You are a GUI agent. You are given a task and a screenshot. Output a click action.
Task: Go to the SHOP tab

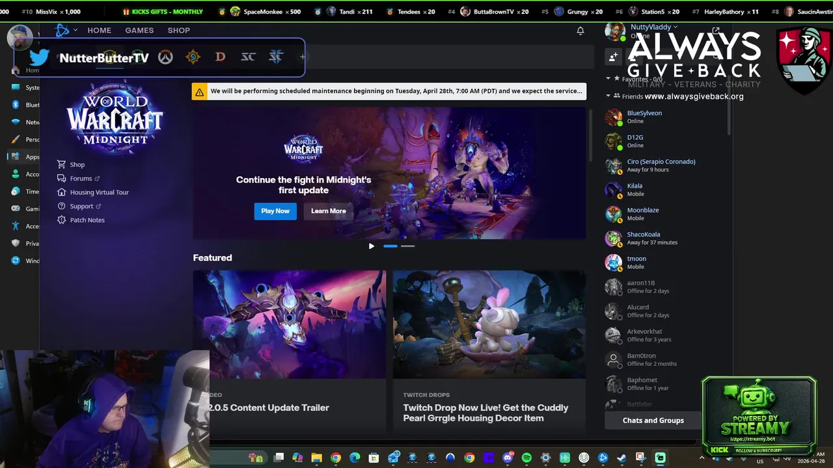pyautogui.click(x=179, y=31)
